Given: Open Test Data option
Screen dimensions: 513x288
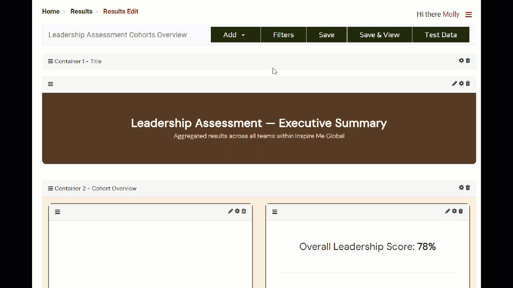Looking at the screenshot, I should 440,35.
